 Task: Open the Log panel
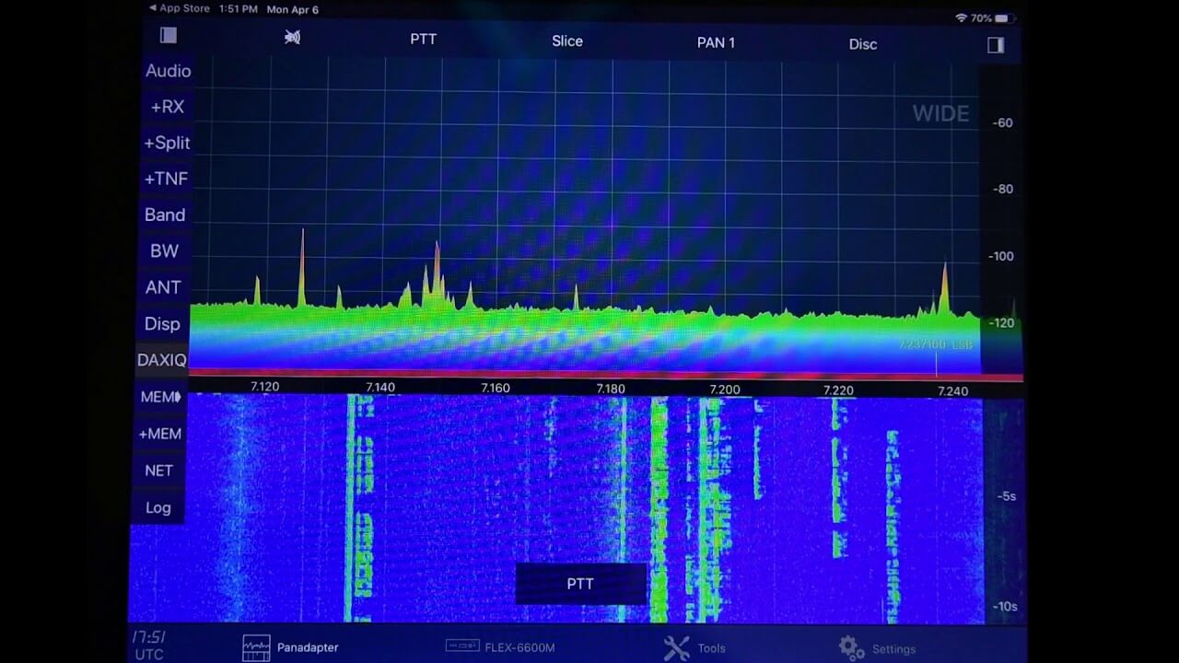pyautogui.click(x=158, y=507)
